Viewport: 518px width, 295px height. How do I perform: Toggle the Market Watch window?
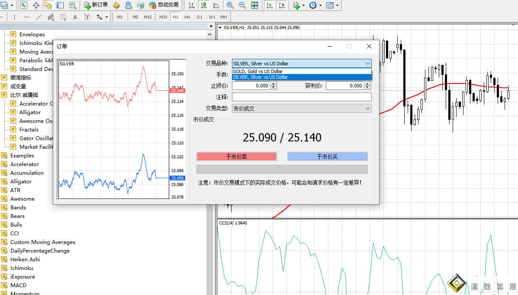(24, 5)
